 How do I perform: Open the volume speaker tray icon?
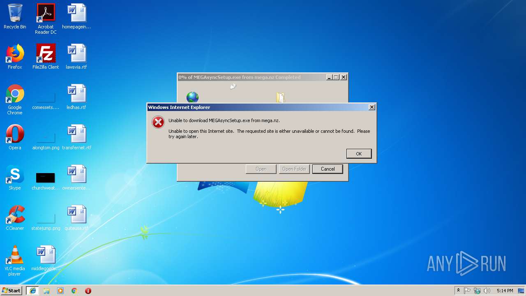487,291
